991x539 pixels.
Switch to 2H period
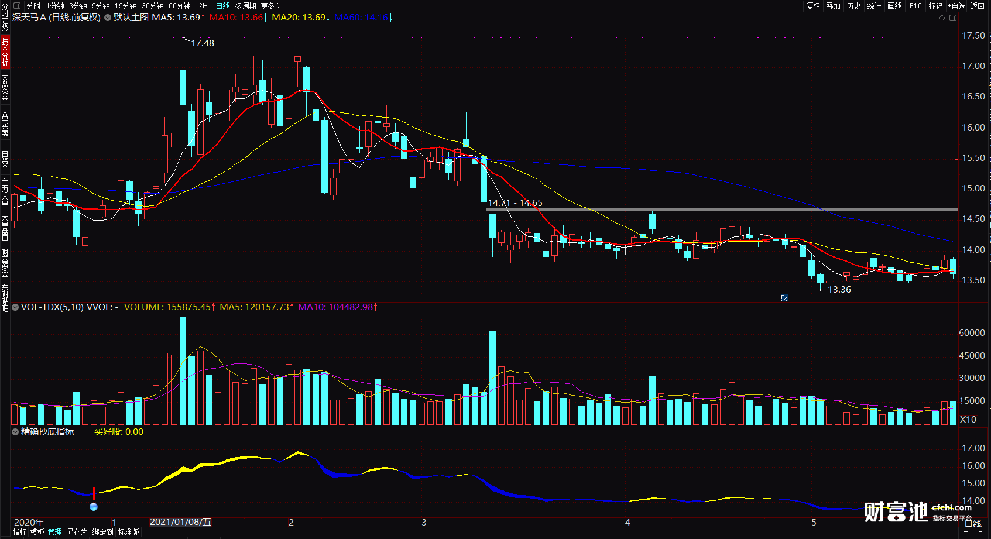point(203,6)
